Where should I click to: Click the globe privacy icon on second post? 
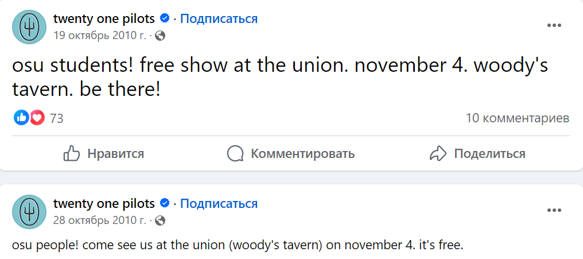(x=161, y=221)
